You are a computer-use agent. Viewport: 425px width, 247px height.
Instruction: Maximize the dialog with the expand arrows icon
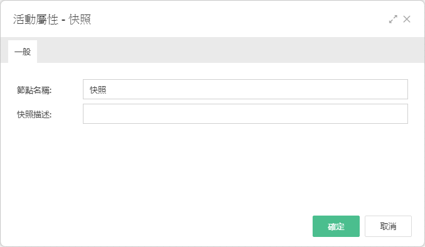click(x=393, y=19)
